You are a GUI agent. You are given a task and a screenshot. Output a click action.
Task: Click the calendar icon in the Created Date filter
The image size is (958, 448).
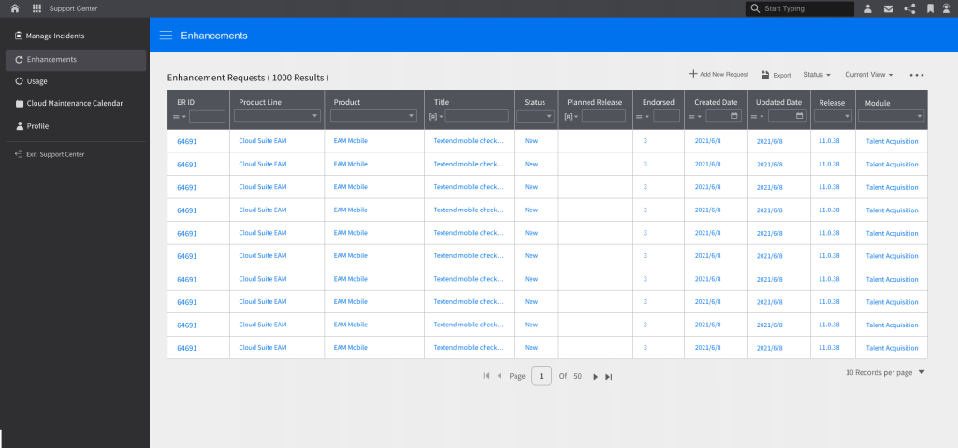733,116
